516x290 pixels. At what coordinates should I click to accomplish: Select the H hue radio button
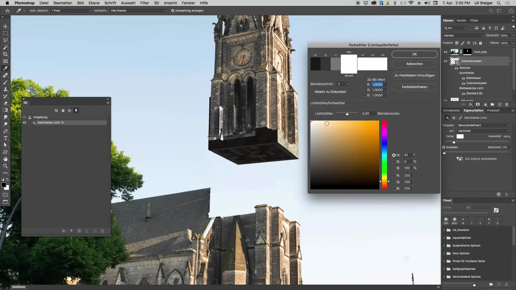(x=394, y=155)
